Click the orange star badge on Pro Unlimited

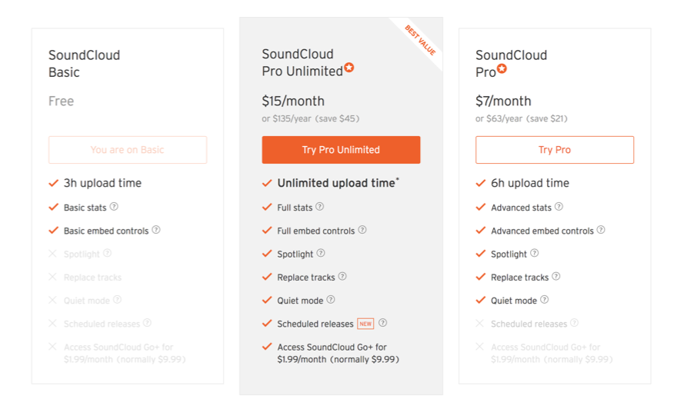[x=349, y=68]
